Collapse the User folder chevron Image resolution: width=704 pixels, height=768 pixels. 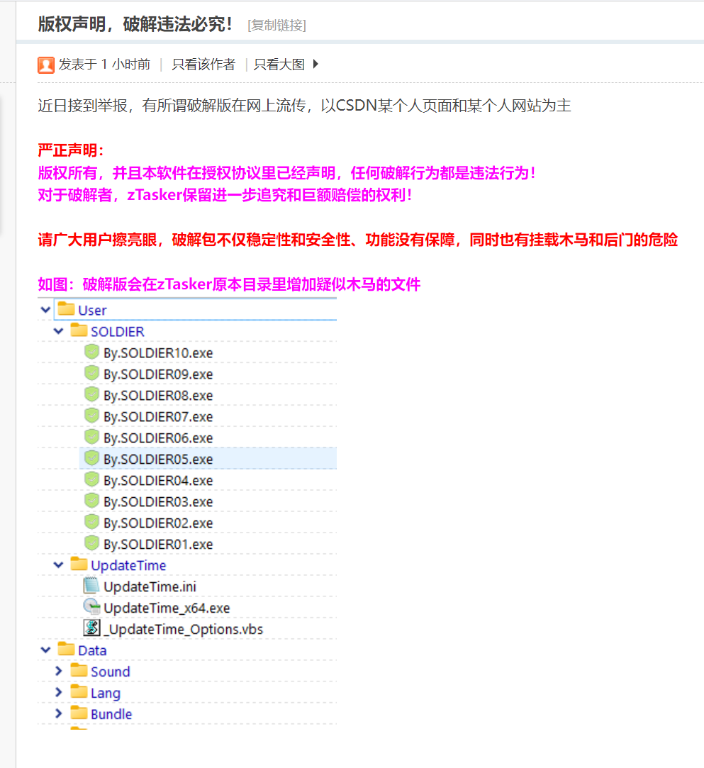point(45,310)
